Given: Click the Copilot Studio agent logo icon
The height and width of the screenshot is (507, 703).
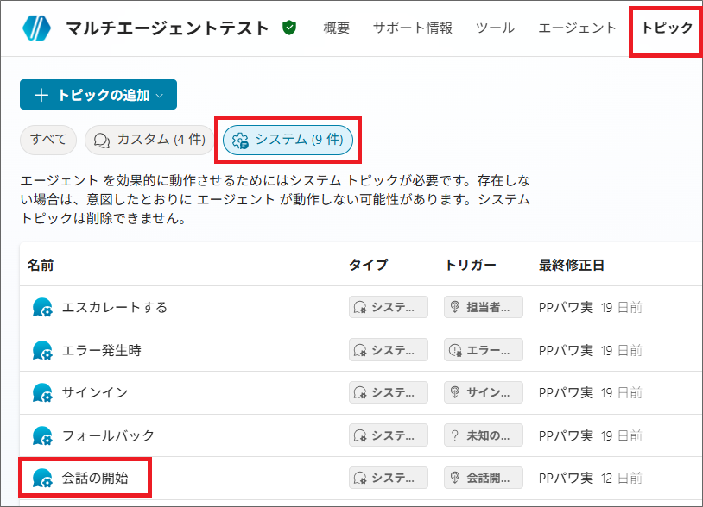Looking at the screenshot, I should [37, 28].
